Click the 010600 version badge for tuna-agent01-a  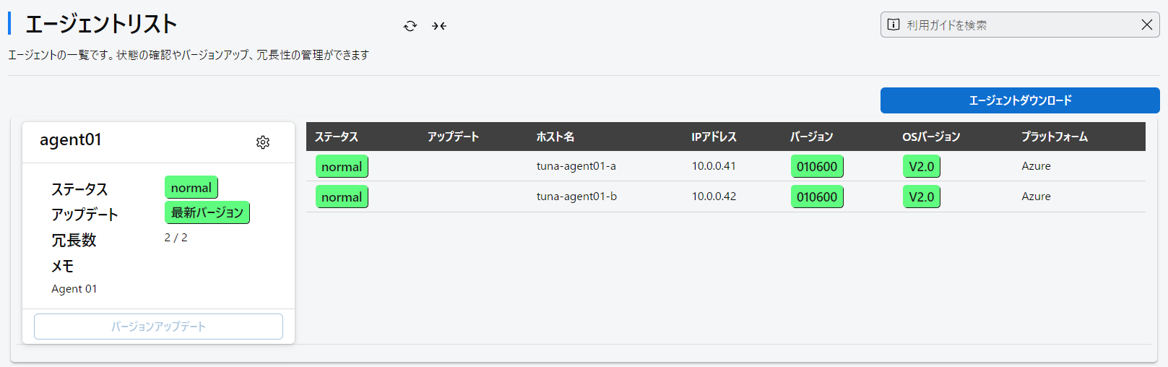click(817, 166)
